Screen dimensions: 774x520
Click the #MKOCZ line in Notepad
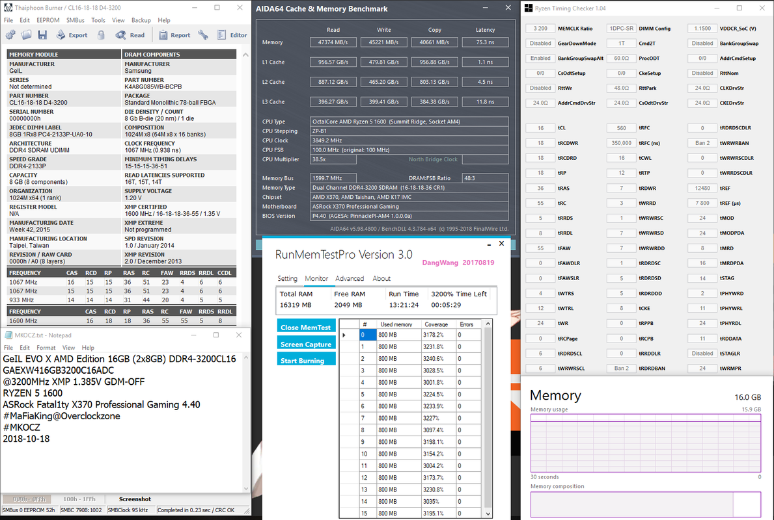(x=21, y=427)
